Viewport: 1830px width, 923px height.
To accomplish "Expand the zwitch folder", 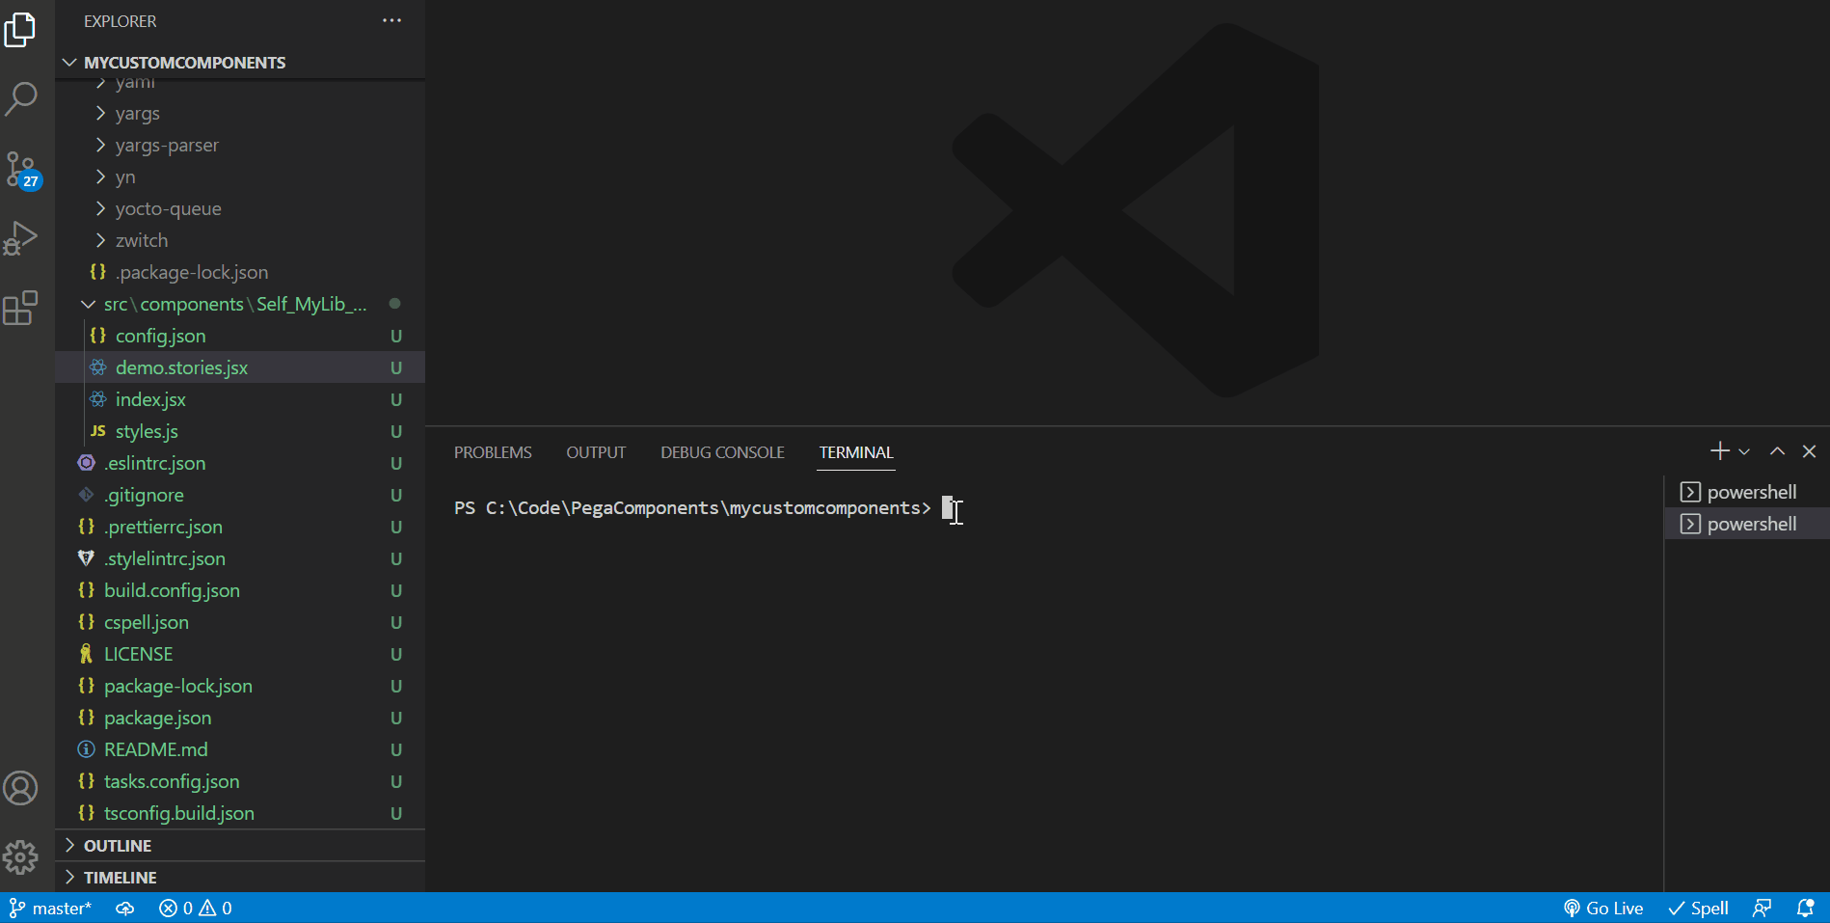I will pyautogui.click(x=240, y=241).
